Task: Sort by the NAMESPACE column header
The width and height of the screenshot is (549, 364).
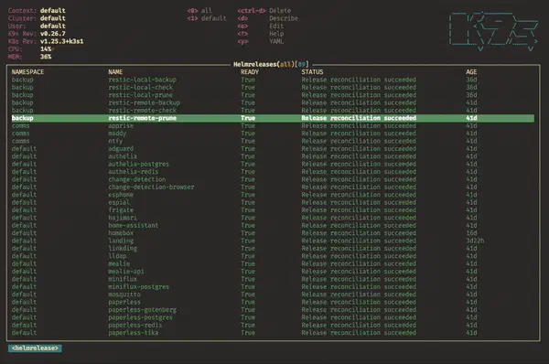Action: (x=27, y=72)
